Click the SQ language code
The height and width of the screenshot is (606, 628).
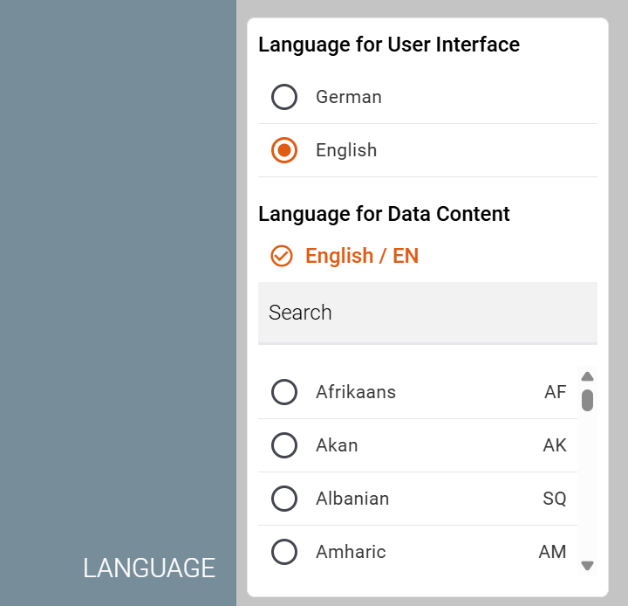(x=555, y=499)
